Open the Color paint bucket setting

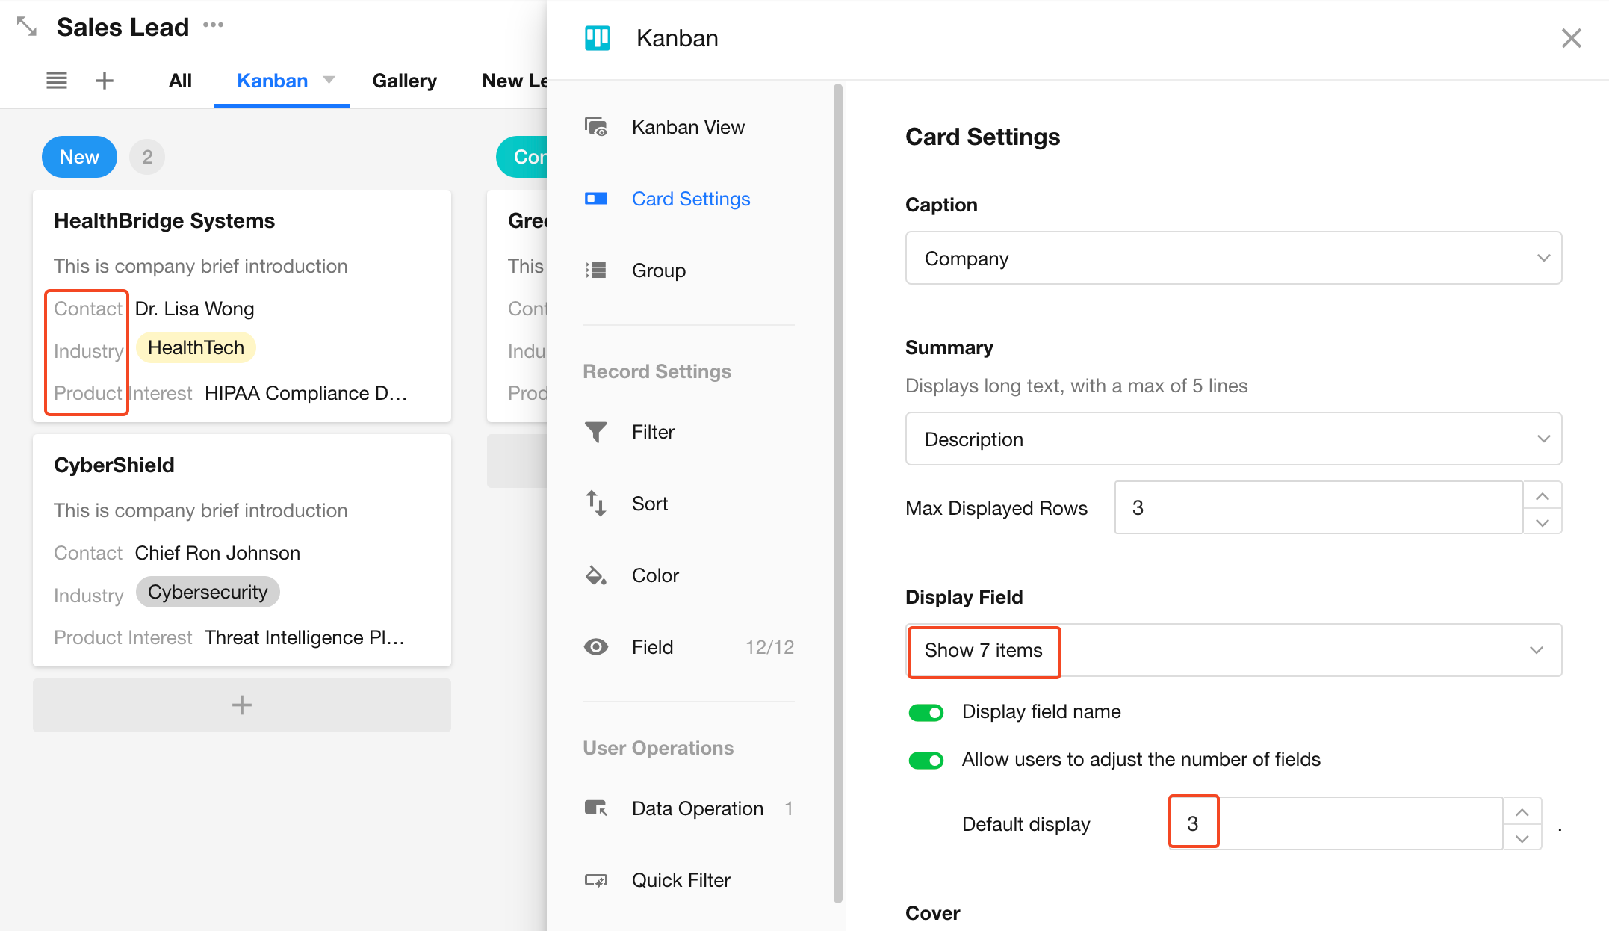tap(595, 575)
